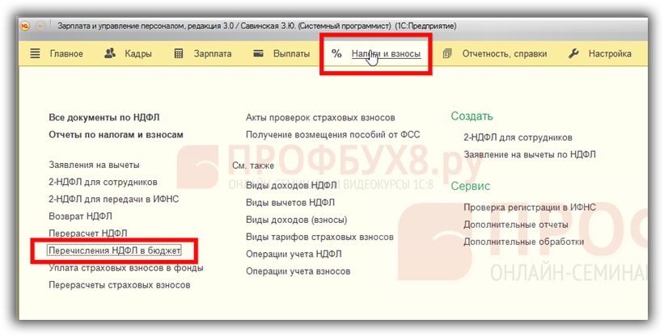The height and width of the screenshot is (336, 664).
Task: Open the Налоги и взносы section
Action: click(x=387, y=53)
